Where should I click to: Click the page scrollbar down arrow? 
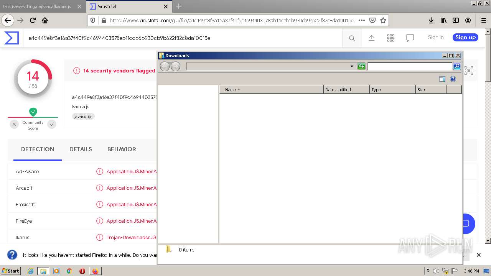(488, 241)
